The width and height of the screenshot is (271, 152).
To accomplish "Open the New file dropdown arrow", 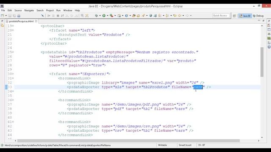I will (x=6, y=16).
